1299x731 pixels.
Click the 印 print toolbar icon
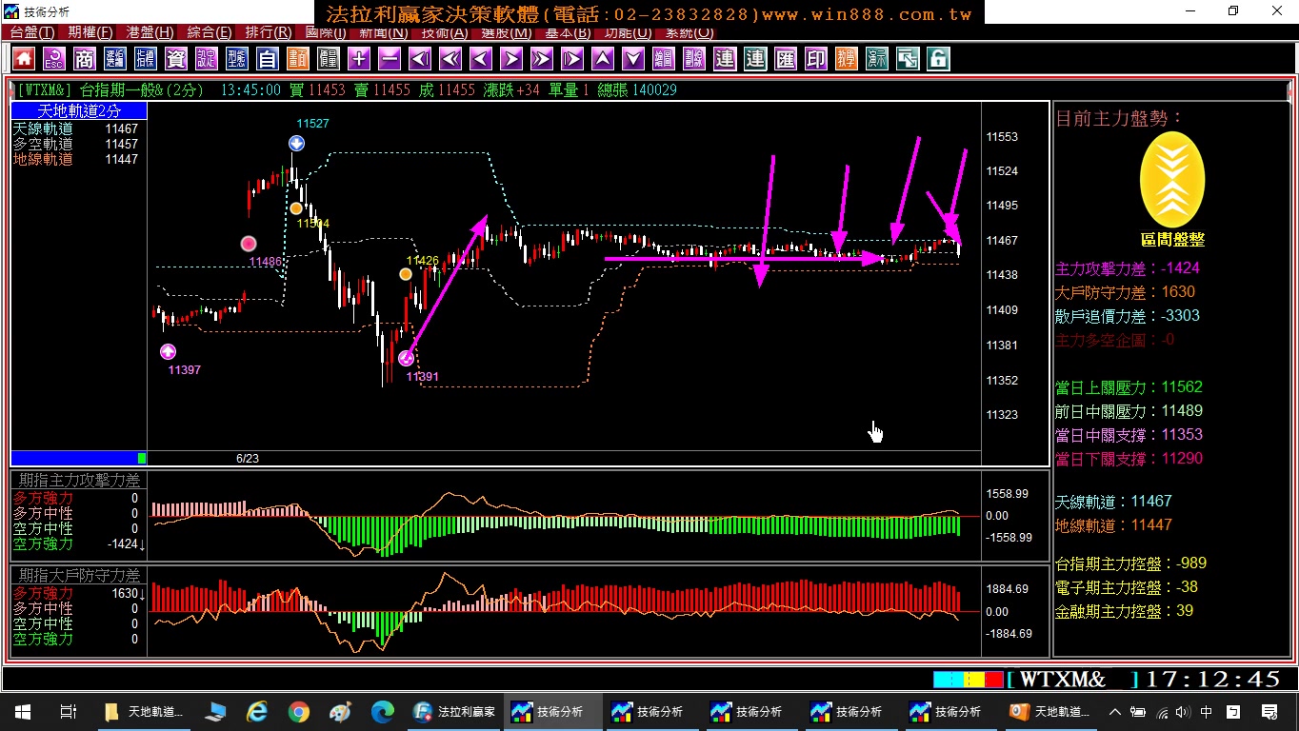816,59
